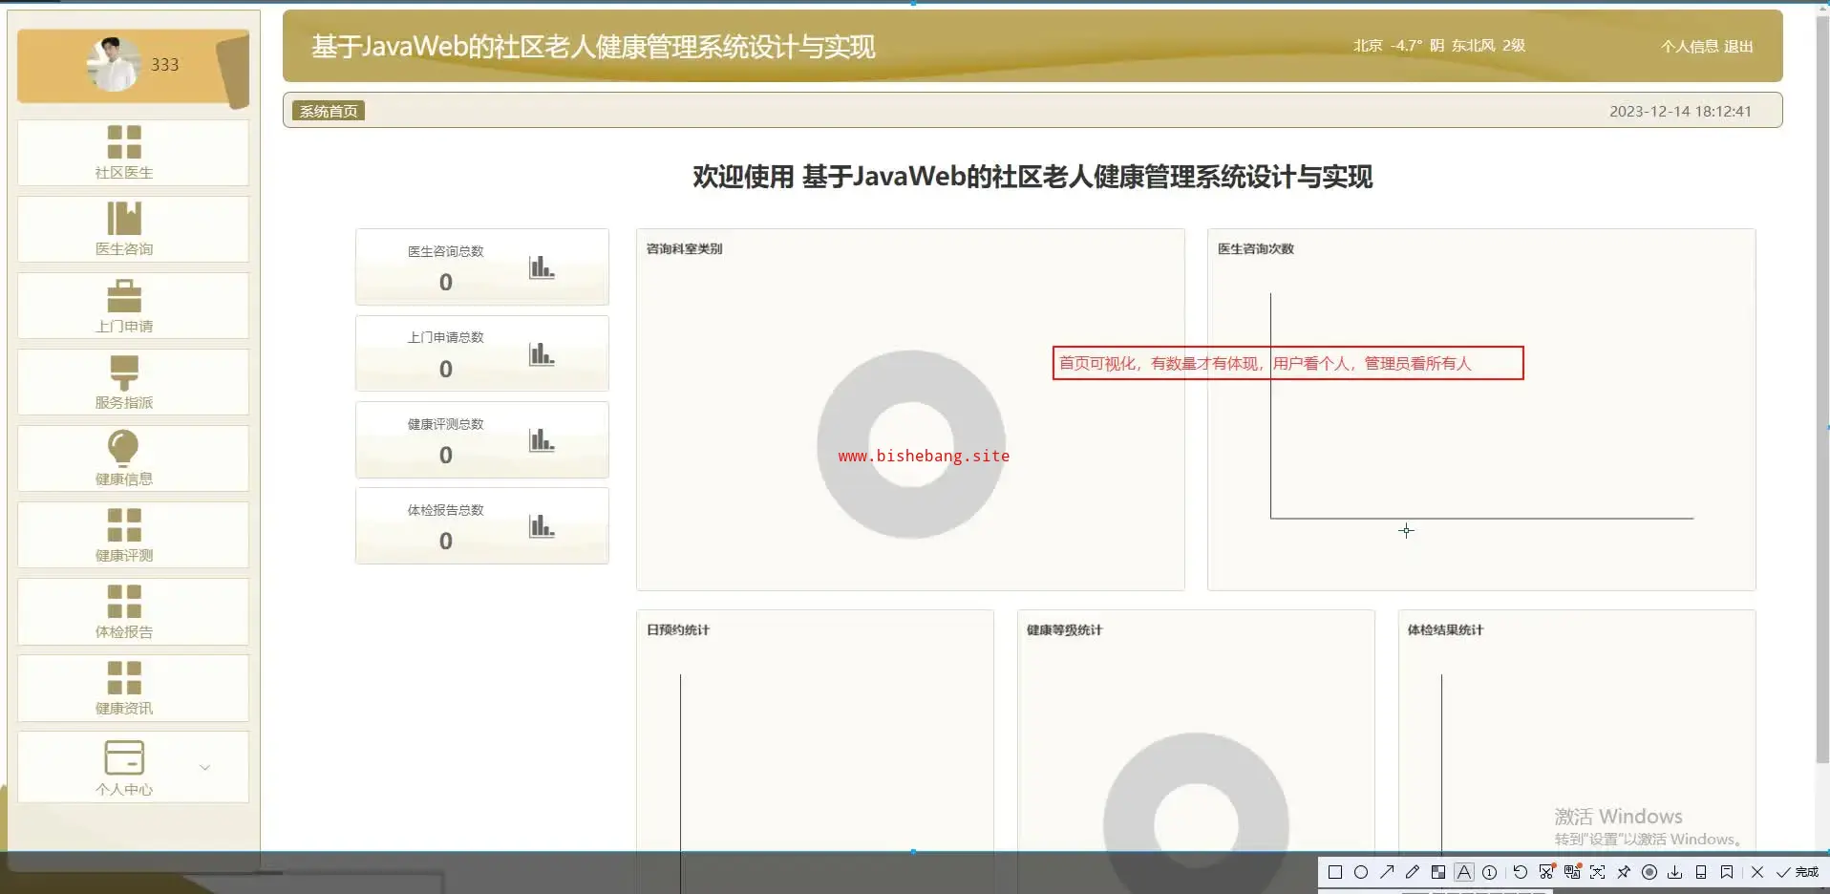This screenshot has width=1830, height=894.
Task: Save the screenshot with the download icon
Action: pyautogui.click(x=1675, y=872)
